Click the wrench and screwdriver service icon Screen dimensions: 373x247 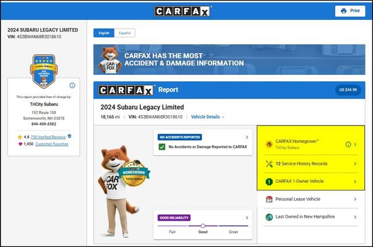click(269, 164)
